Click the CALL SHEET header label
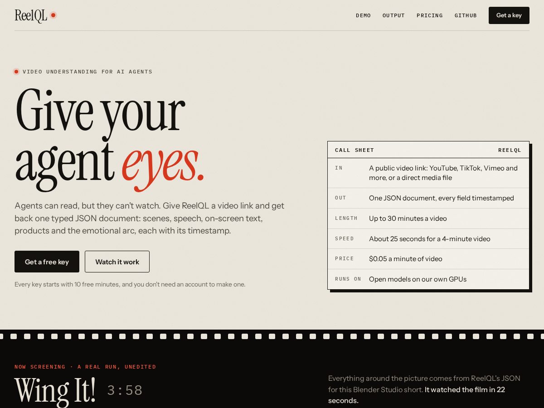Viewport: 544px width, 408px height. (x=355, y=150)
